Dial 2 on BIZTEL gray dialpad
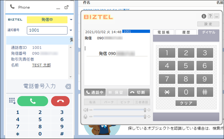The width and height of the screenshot is (224, 139). coord(186,53)
